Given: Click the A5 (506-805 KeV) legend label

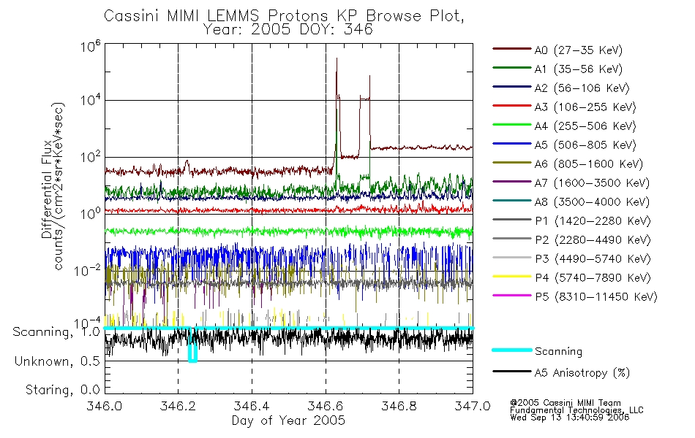Looking at the screenshot, I should coord(585,145).
